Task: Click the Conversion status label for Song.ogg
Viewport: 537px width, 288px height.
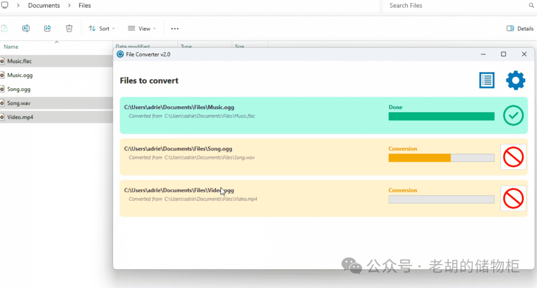Action: click(x=402, y=149)
